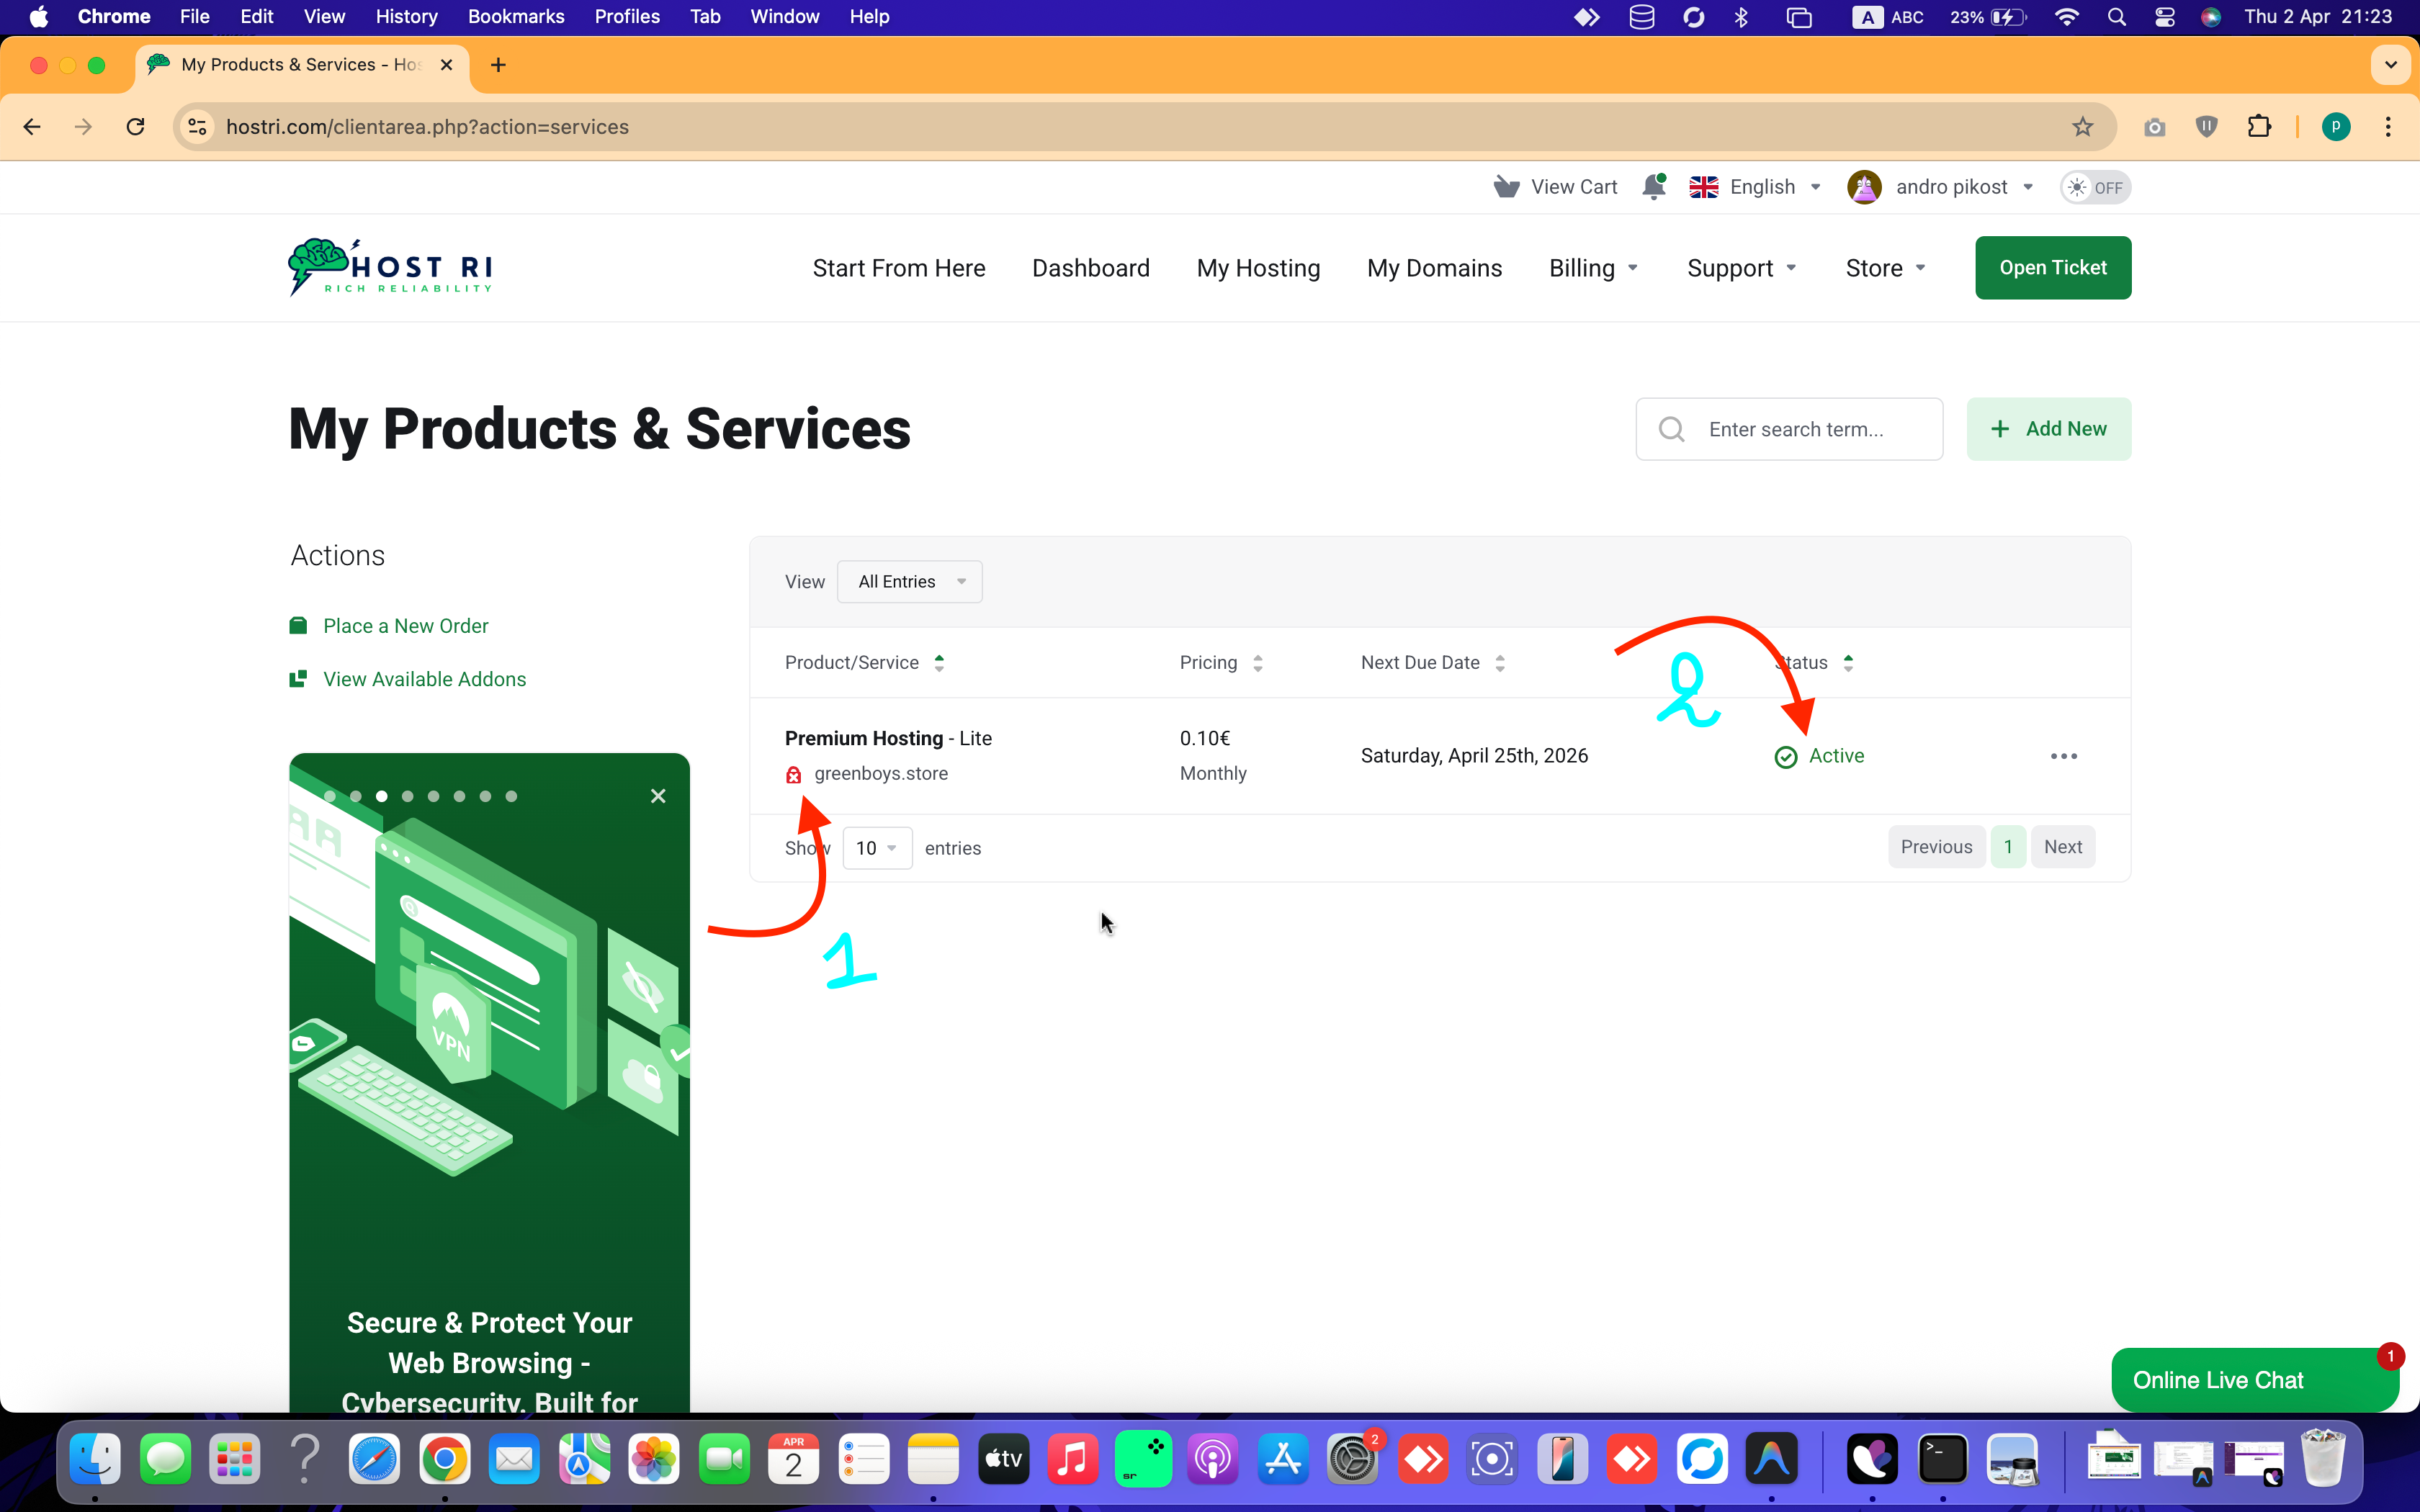Toggle the dark mode OFF switch

click(x=2095, y=188)
